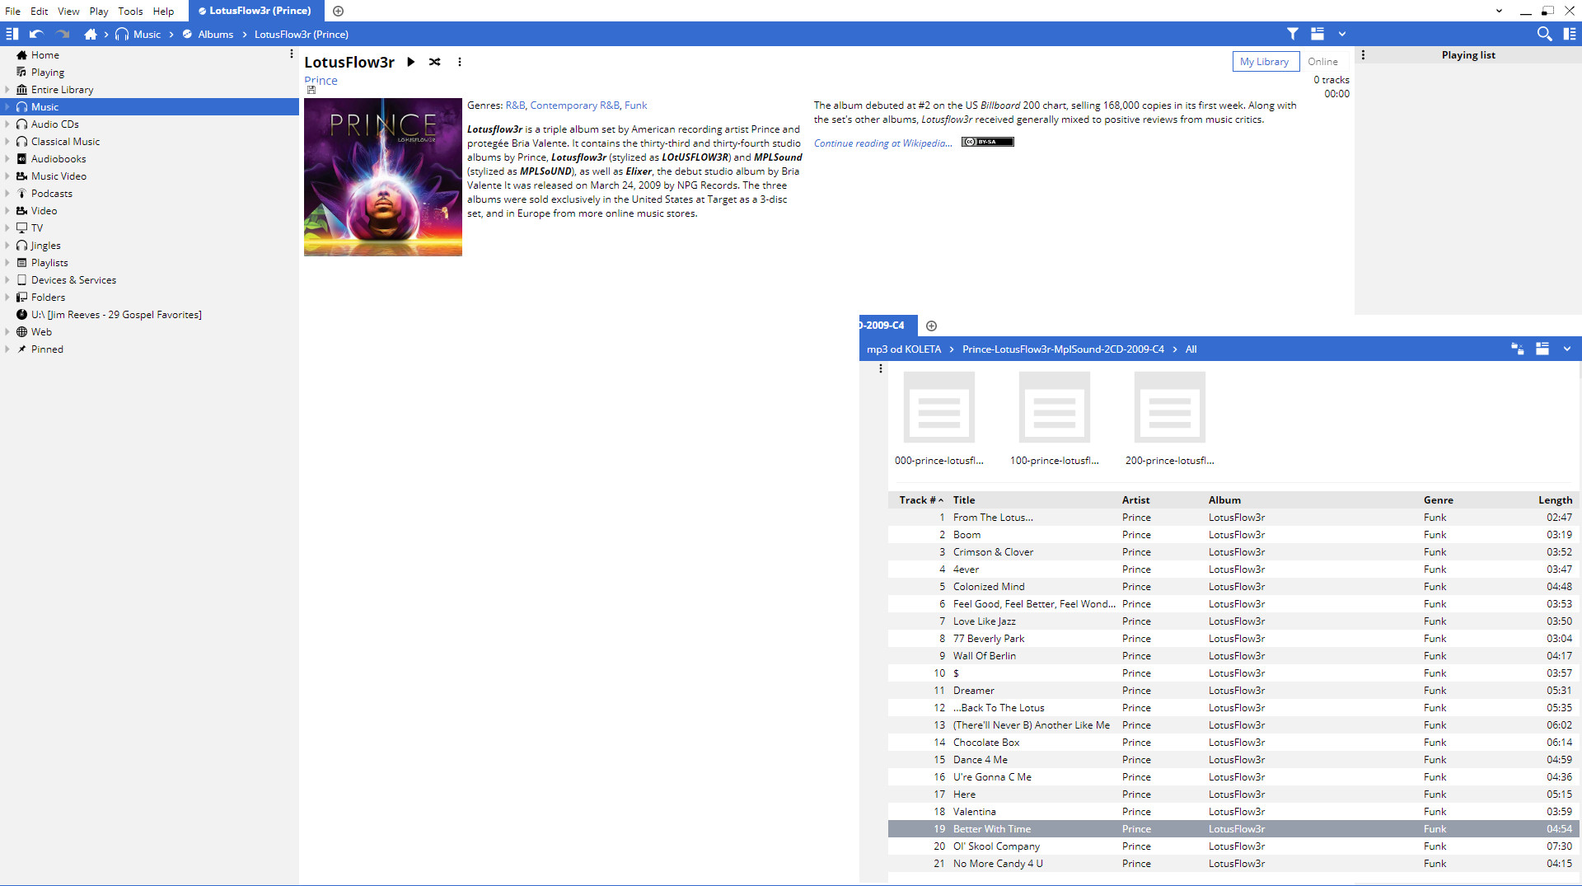Open album three-dot options menu

460,62
